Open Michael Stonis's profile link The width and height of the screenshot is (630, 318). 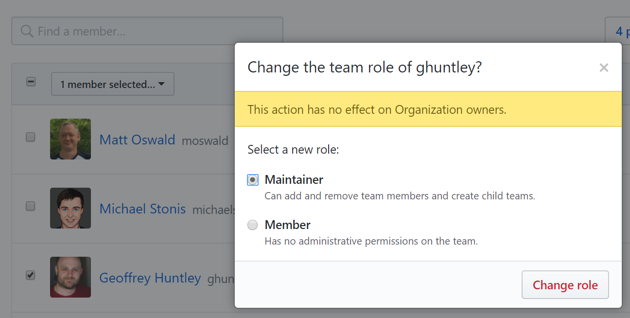[142, 209]
